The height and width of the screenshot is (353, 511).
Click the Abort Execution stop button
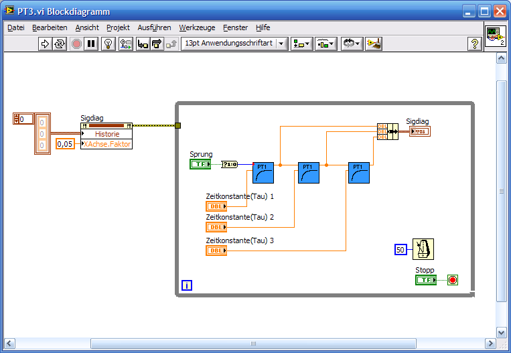coord(76,44)
